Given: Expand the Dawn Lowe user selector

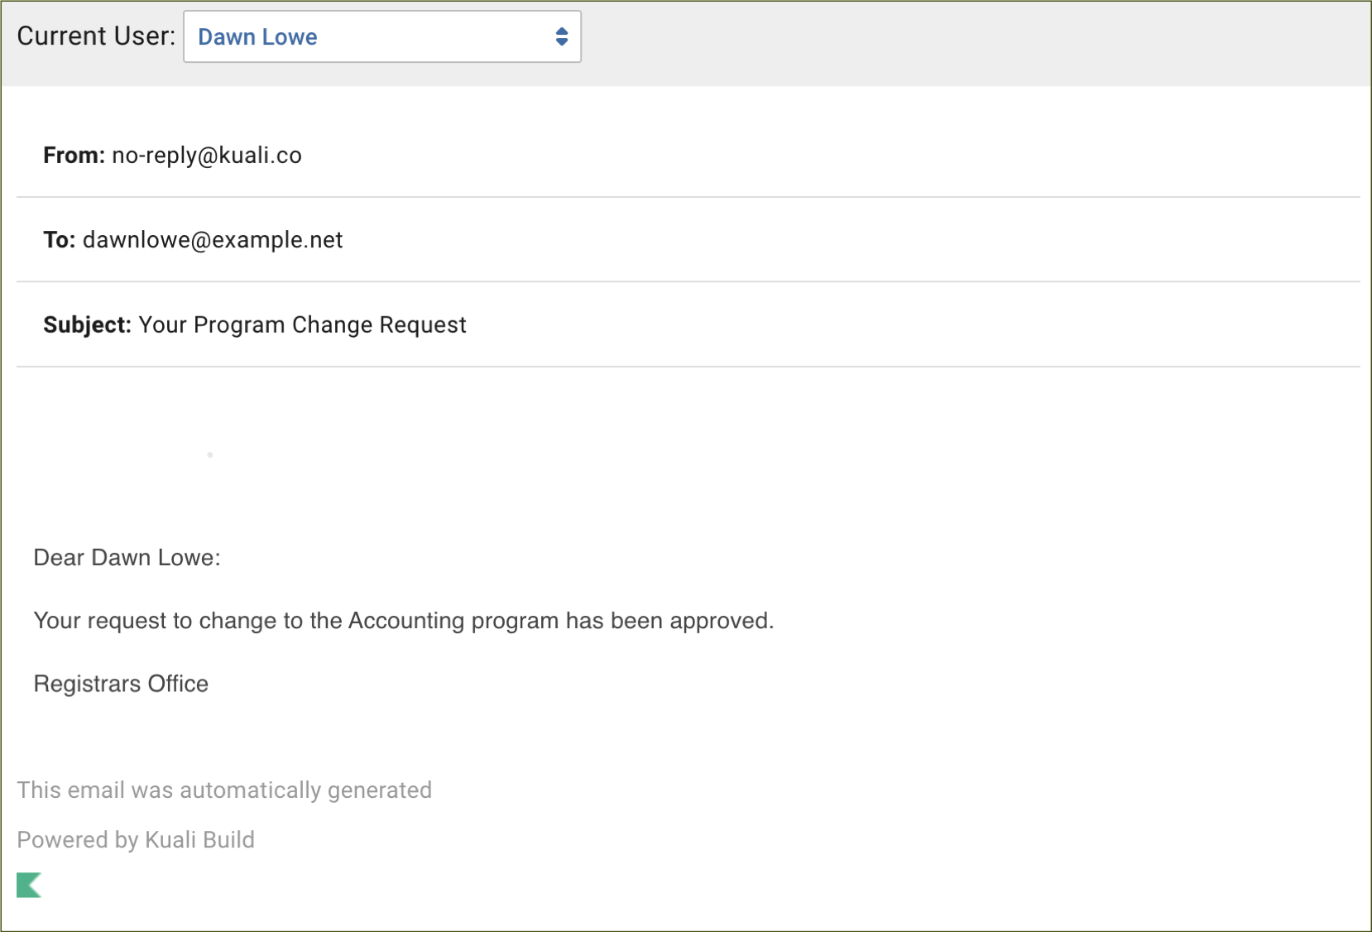Looking at the screenshot, I should pos(381,36).
